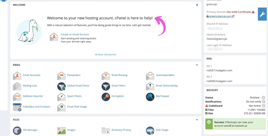Select the ns6057.hostgator.com nameserver text
Image resolution: width=268 pixels, height=136 pixels.
[x=219, y=70]
